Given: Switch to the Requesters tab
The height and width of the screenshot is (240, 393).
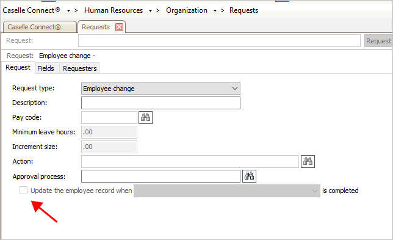Looking at the screenshot, I should pyautogui.click(x=80, y=68).
